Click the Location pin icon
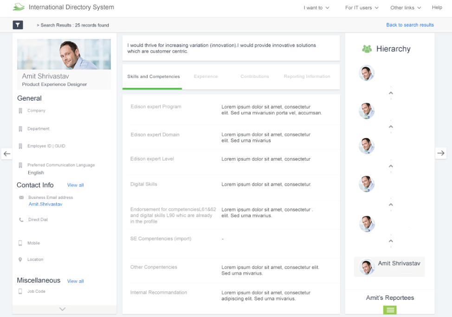 click(20, 260)
